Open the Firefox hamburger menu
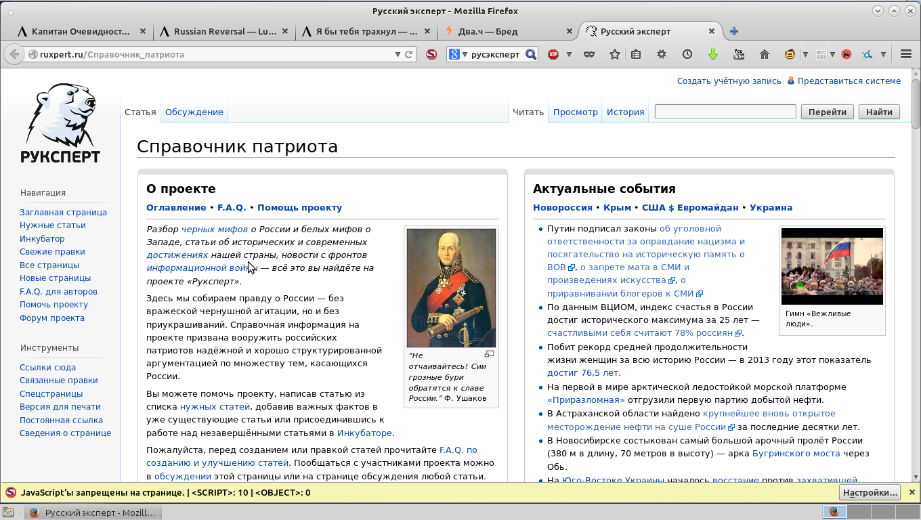 click(x=906, y=54)
